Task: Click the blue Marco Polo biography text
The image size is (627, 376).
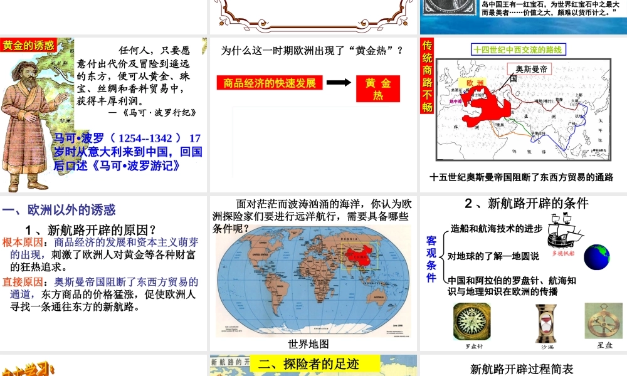Action: coord(128,152)
